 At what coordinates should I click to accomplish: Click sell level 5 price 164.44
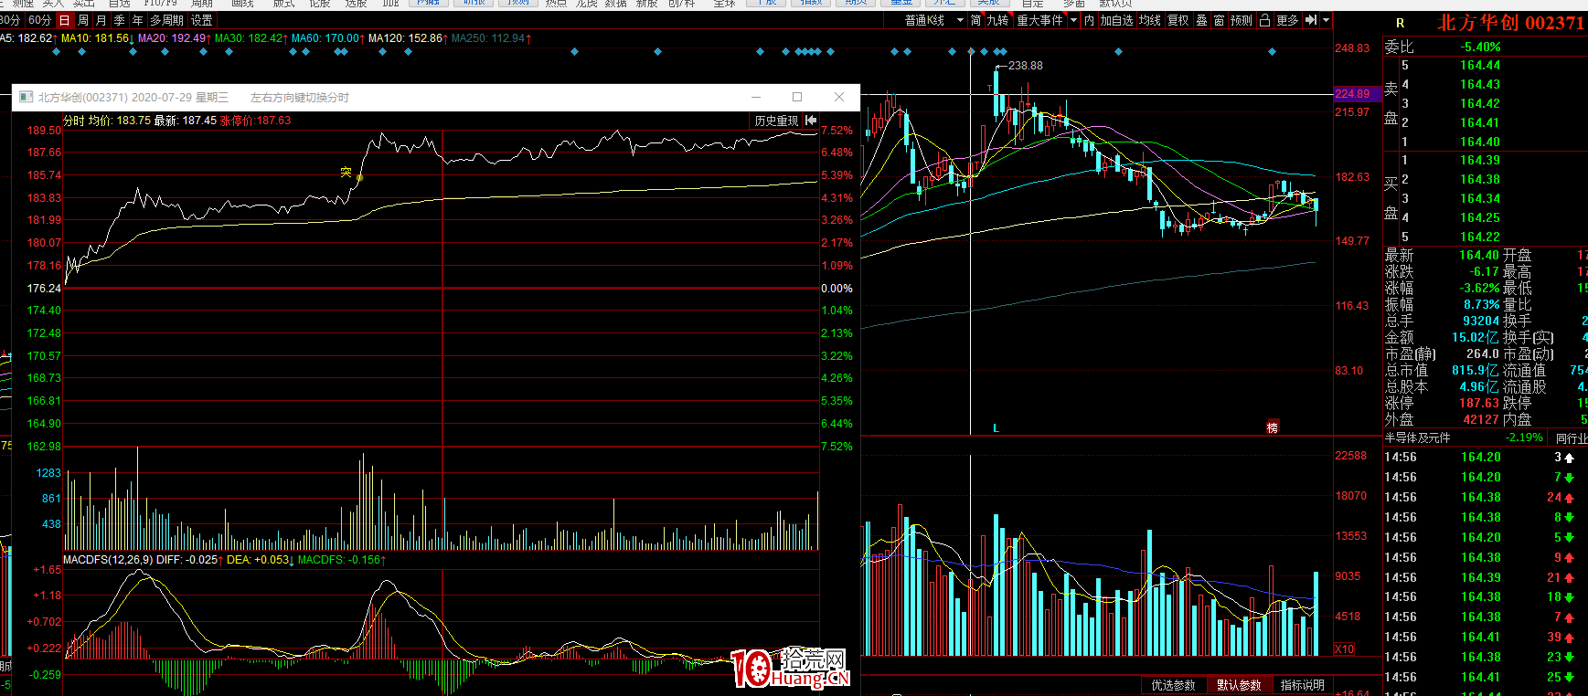pos(1480,66)
